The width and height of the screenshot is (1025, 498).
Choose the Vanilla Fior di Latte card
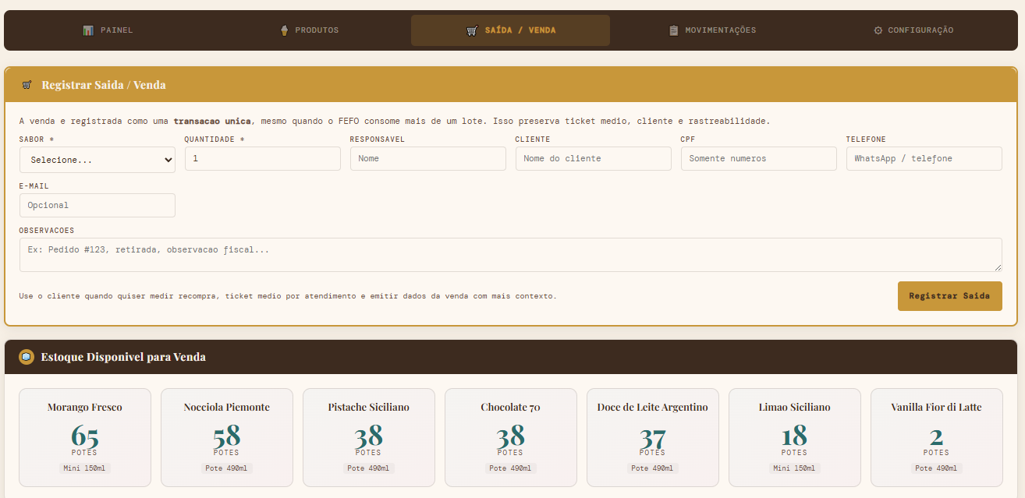(936, 436)
